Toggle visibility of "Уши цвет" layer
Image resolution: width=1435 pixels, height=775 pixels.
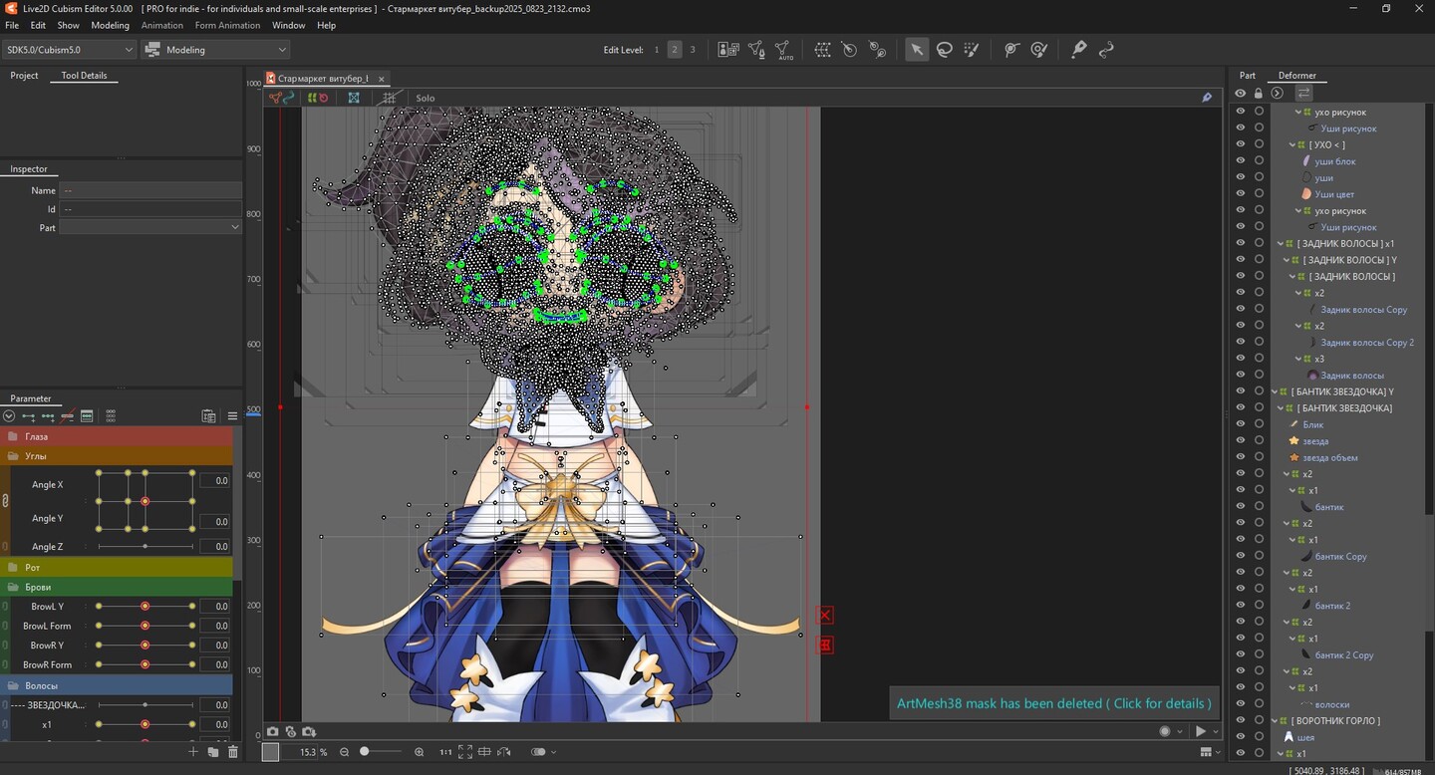1241,194
